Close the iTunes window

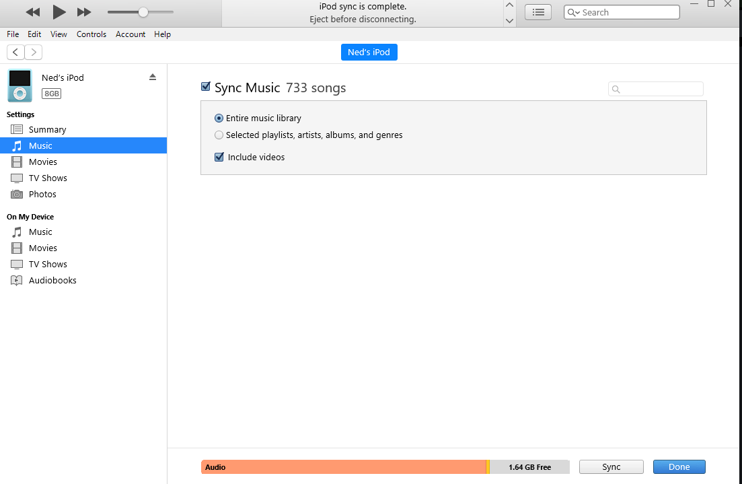tap(728, 4)
